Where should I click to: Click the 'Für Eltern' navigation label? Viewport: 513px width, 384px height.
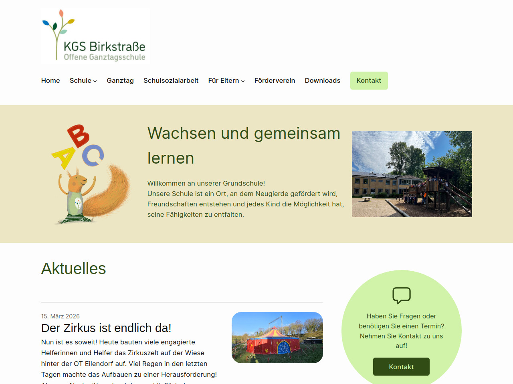click(x=223, y=80)
